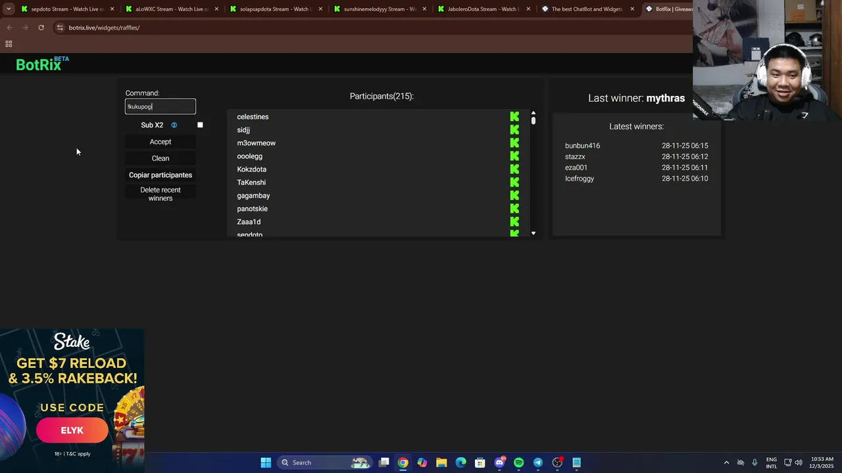Screen dimensions: 842x473
Task: Open the Chrome apps grid shortcut
Action: click(9, 44)
